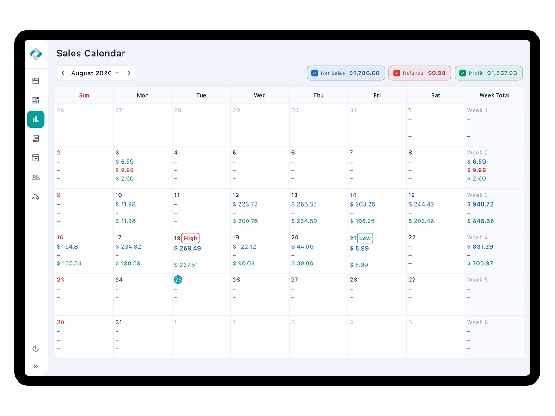
Task: Toggle the Net Sales checkbox
Action: [314, 73]
